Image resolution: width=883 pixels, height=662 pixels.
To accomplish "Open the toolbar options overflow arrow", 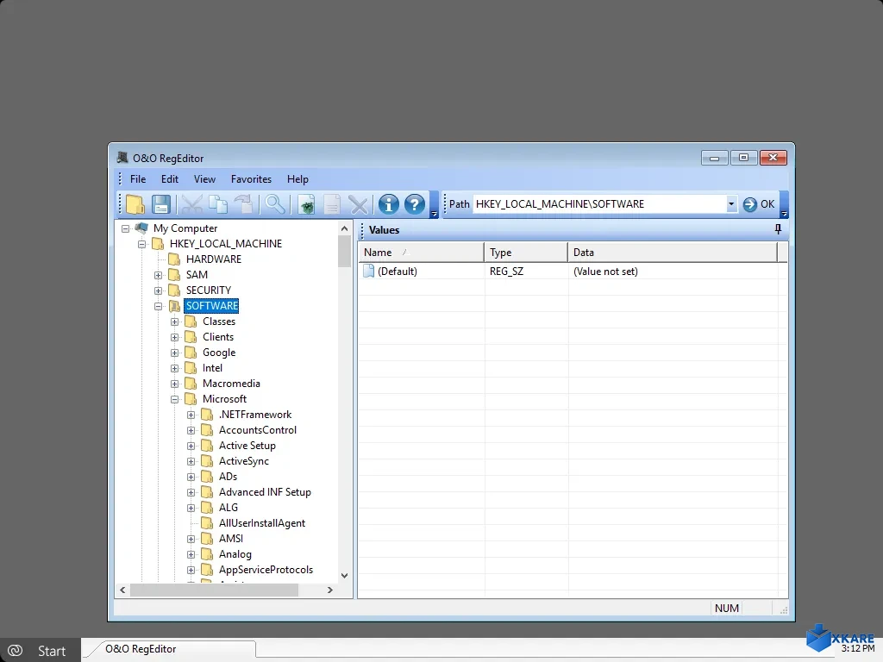I will pos(435,214).
